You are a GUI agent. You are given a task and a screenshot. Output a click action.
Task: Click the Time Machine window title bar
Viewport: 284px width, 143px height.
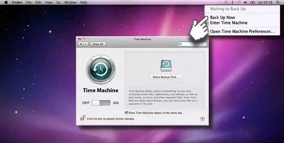pyautogui.click(x=142, y=39)
